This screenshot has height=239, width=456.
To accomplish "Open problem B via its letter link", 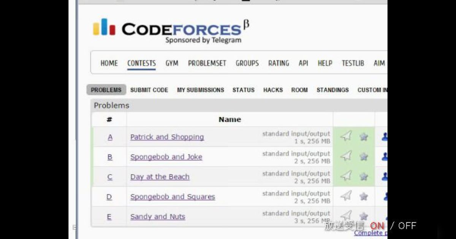I will click(x=109, y=157).
